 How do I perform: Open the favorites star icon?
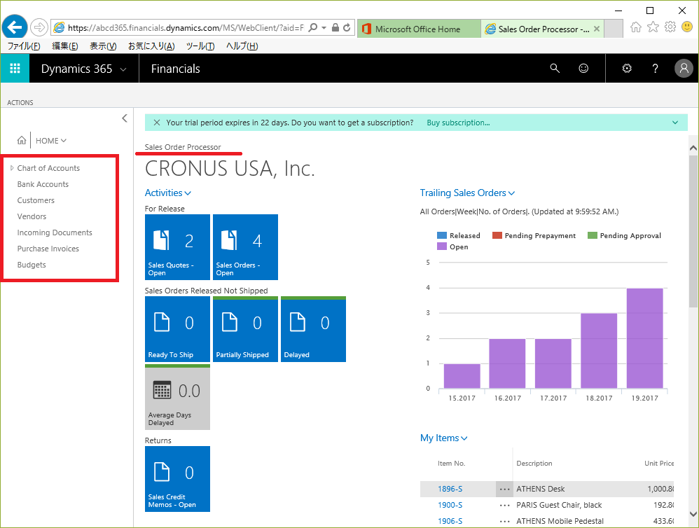(x=653, y=27)
